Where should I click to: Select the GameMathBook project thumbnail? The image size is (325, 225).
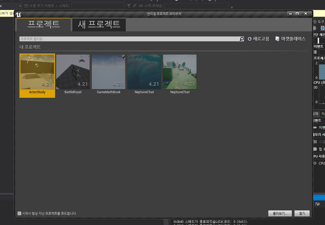109,72
